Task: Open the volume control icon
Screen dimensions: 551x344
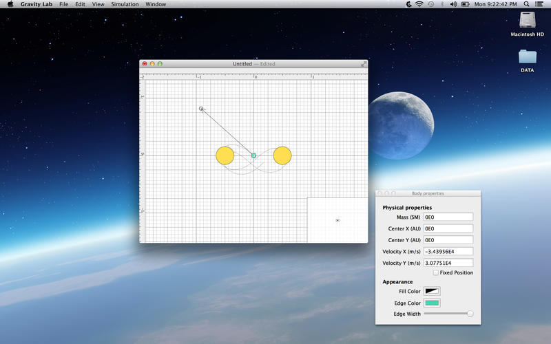Action: 453,4
